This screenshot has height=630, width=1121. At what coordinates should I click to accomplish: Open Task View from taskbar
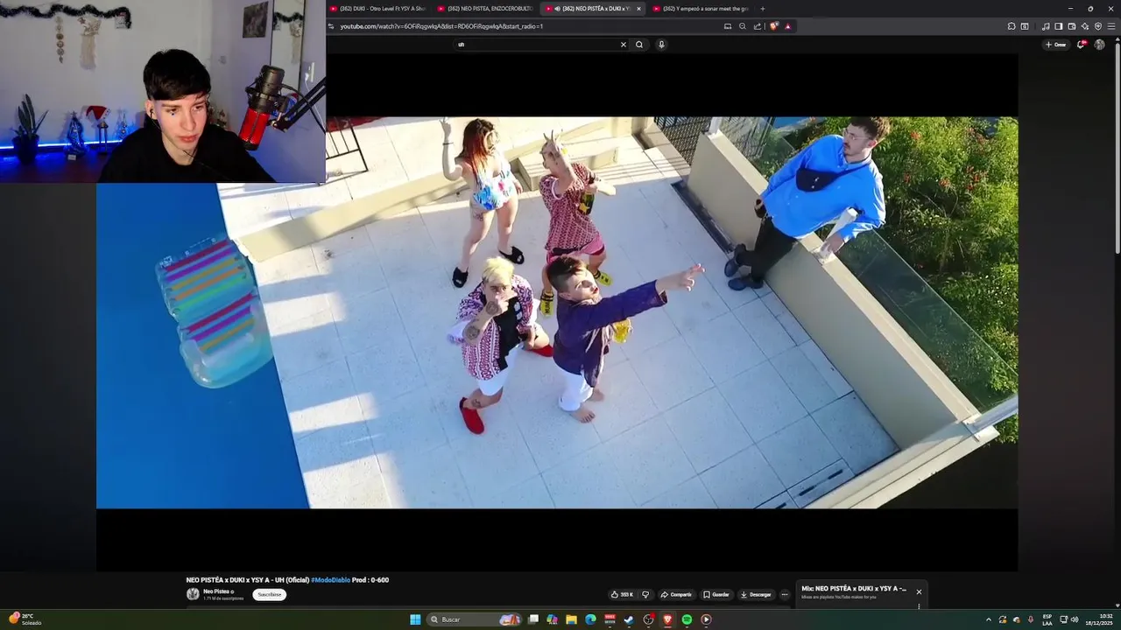click(533, 619)
